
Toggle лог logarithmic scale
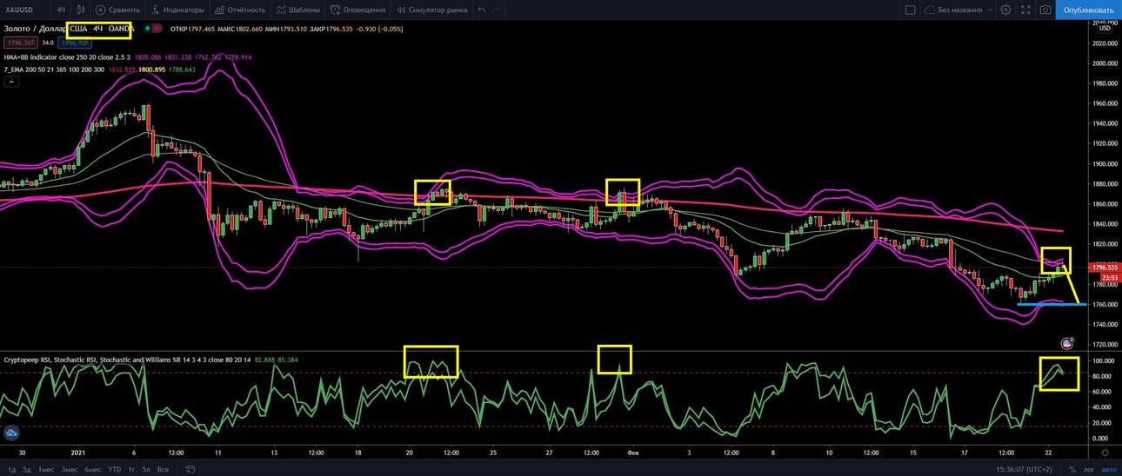pyautogui.click(x=1088, y=470)
